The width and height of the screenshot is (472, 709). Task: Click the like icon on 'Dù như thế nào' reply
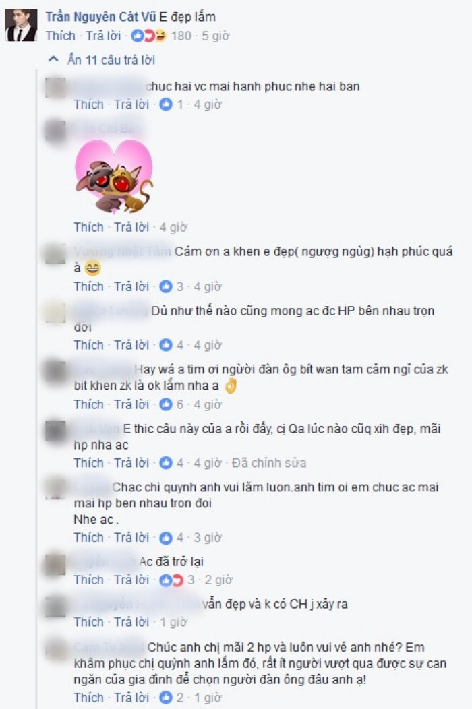[166, 345]
